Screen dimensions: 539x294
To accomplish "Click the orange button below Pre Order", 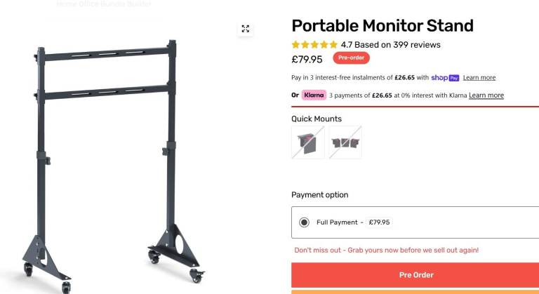I will [x=415, y=291].
